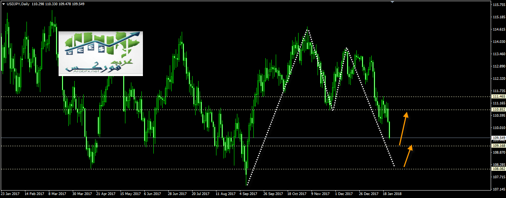The width and height of the screenshot is (506, 198).
Task: Click the 15 May 2017 date label
Action: coord(130,194)
